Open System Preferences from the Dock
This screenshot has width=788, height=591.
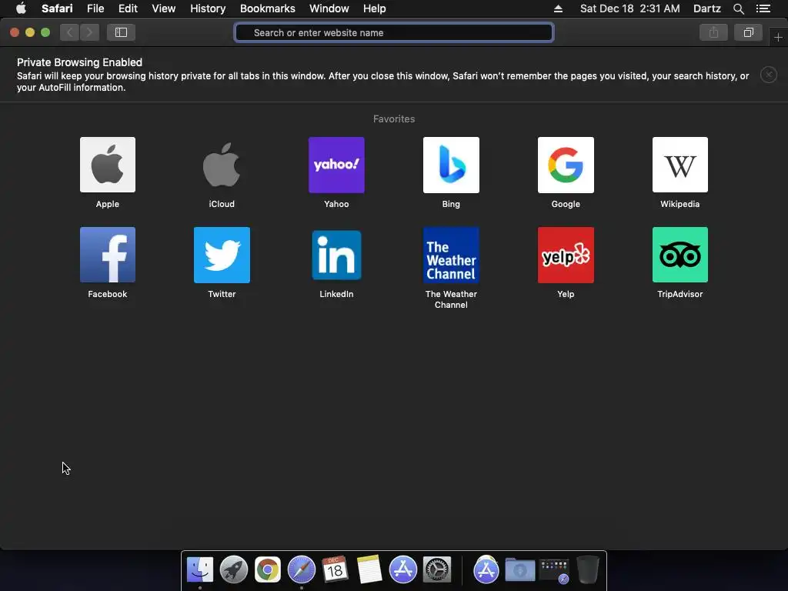click(437, 570)
